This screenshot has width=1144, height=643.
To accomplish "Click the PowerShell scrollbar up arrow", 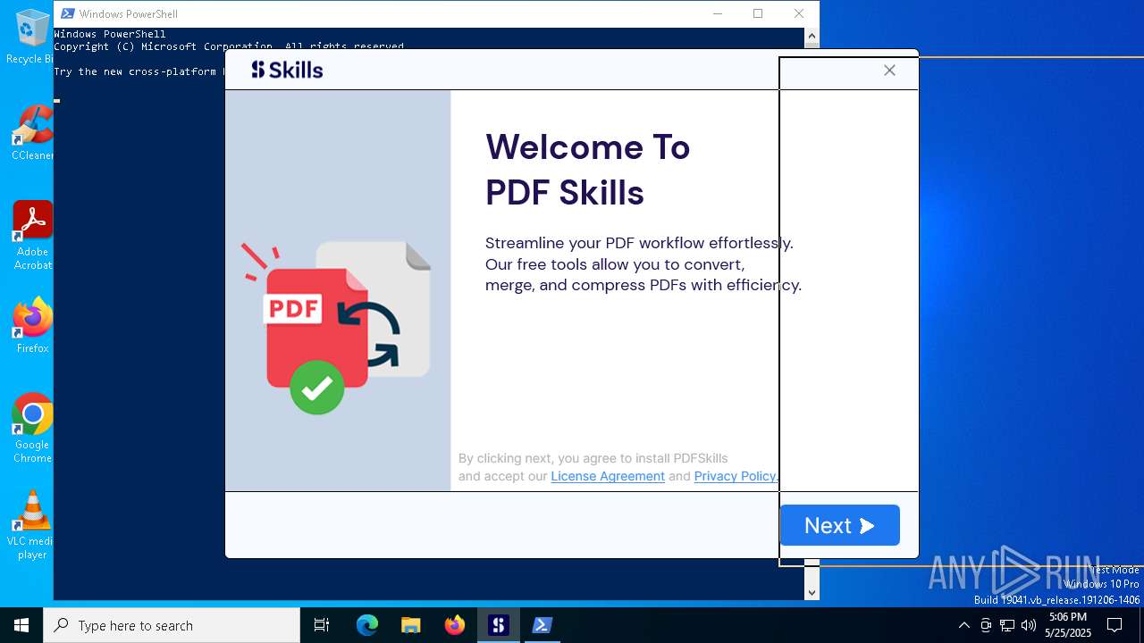I will coord(812,36).
